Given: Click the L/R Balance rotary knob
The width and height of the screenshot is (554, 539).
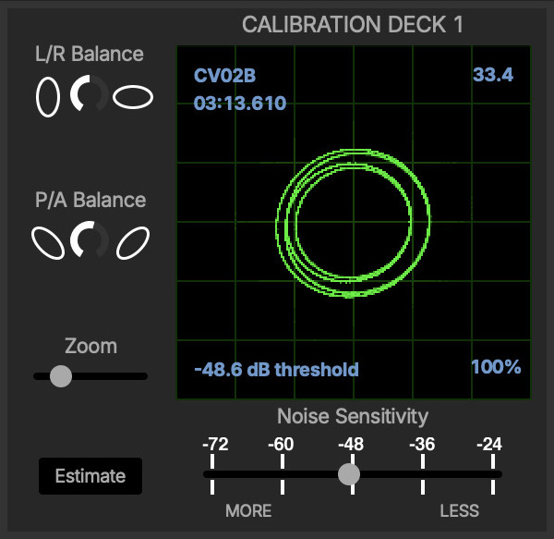Looking at the screenshot, I should 90,95.
